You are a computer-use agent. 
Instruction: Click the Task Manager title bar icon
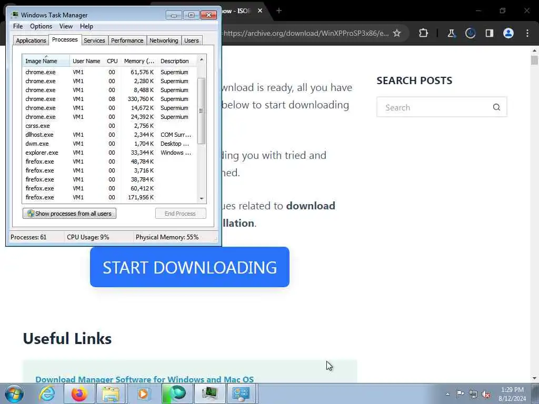[x=14, y=15]
